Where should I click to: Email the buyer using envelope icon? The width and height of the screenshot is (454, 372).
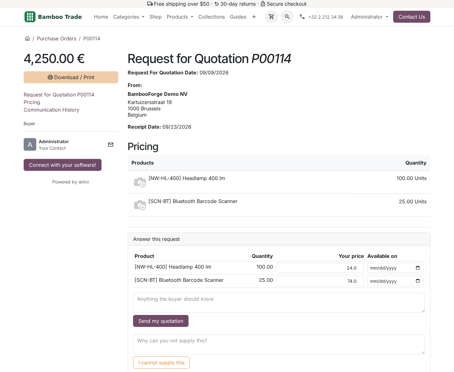(111, 145)
